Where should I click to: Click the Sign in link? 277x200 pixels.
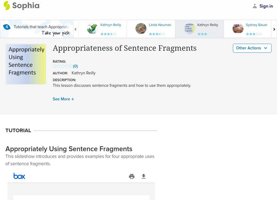(x=266, y=6)
